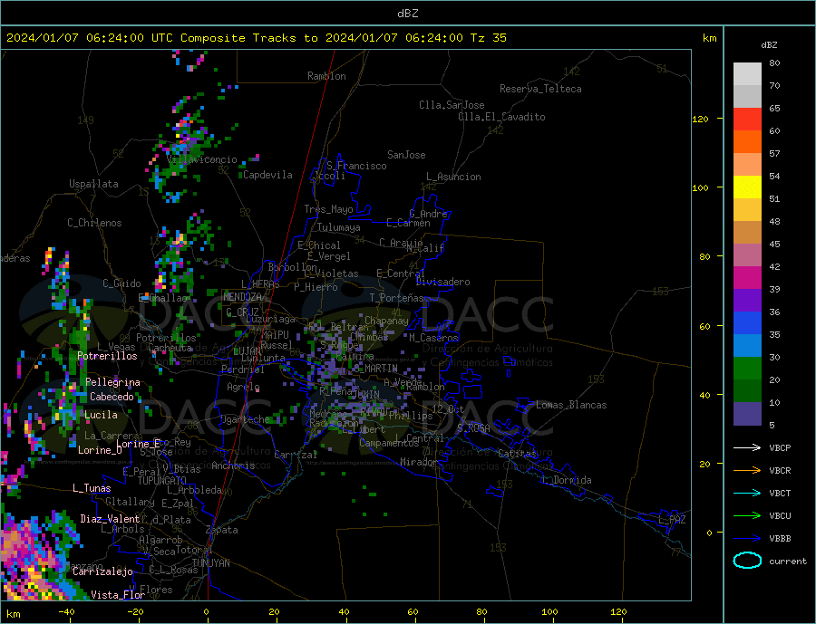Click the Campamentos place label

(389, 443)
